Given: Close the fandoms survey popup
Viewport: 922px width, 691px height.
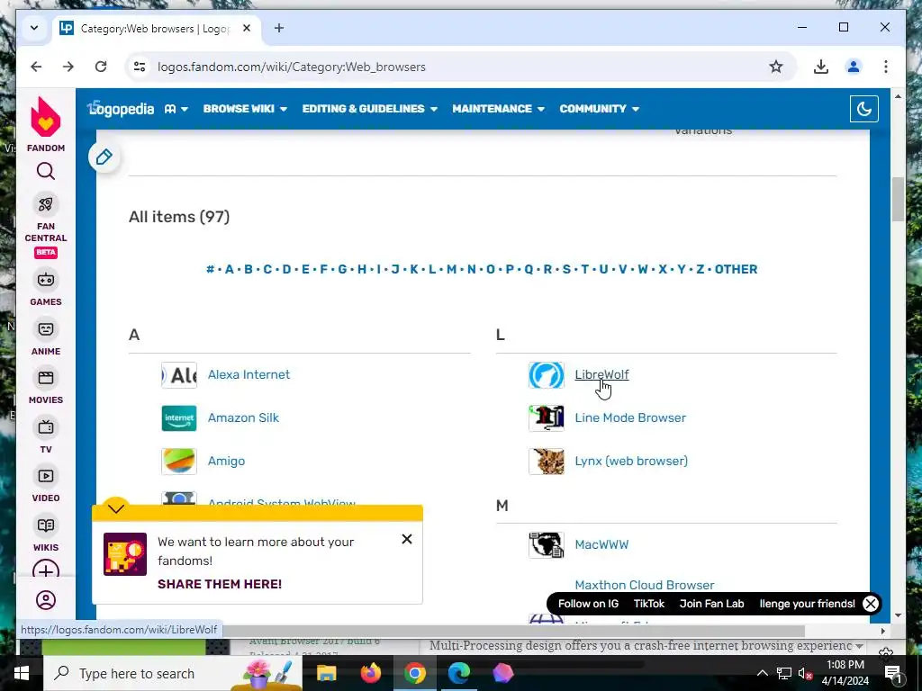Looking at the screenshot, I should point(407,539).
